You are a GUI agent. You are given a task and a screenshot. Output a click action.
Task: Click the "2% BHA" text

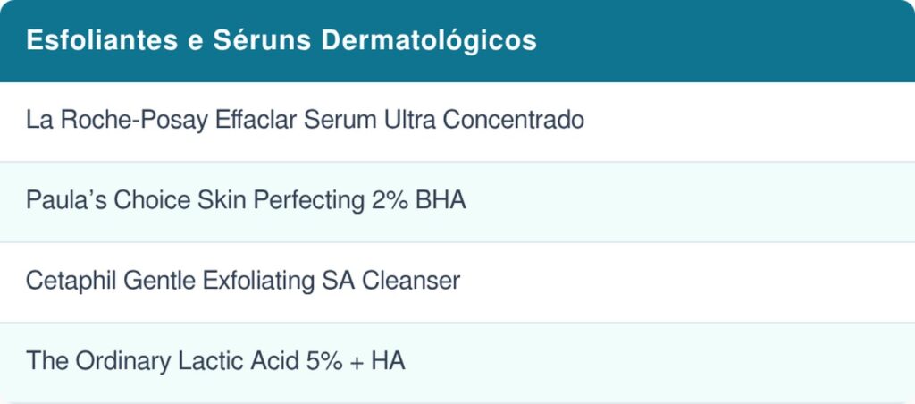coord(418,201)
